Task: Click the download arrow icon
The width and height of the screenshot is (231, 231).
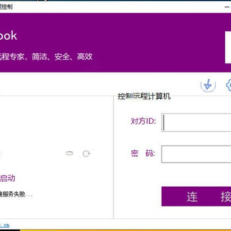Action: coord(208,85)
